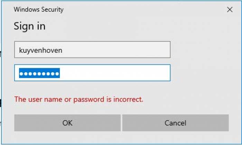
Task: Close the Windows Security dialog with X
Action: point(230,10)
